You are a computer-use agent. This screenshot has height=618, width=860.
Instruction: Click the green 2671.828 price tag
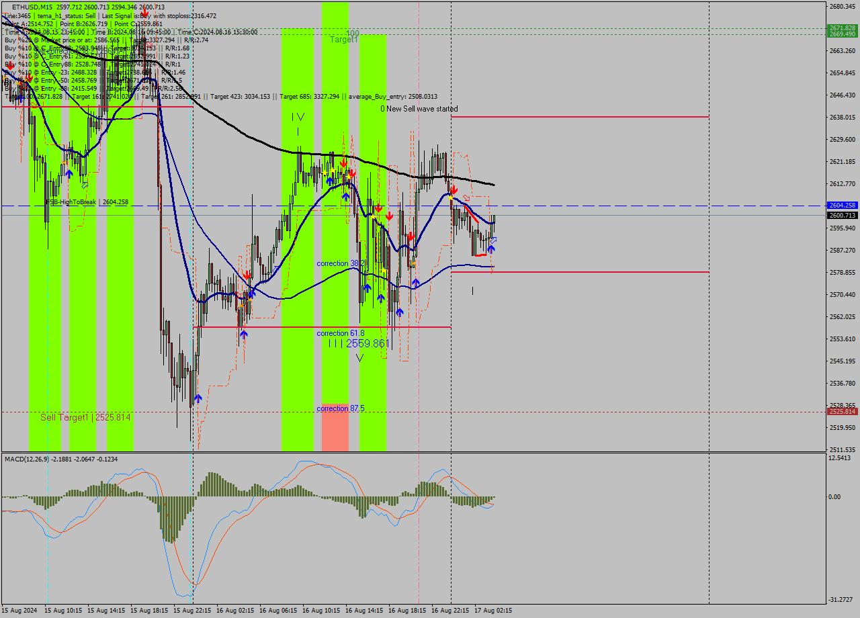pos(842,28)
